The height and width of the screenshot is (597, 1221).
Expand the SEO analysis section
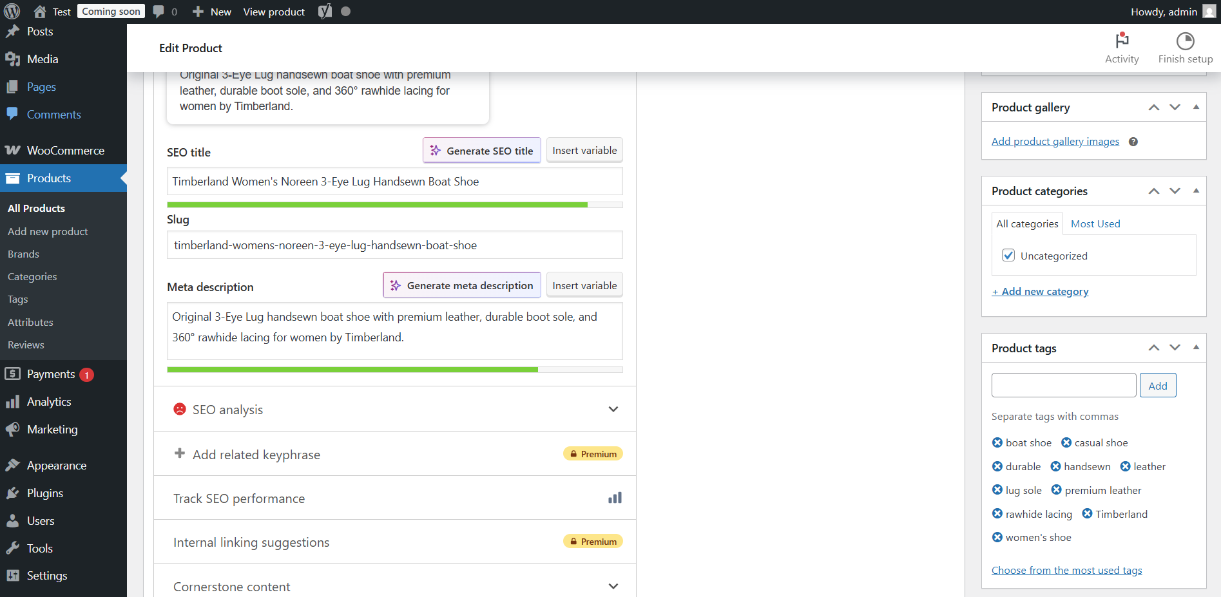click(x=613, y=409)
